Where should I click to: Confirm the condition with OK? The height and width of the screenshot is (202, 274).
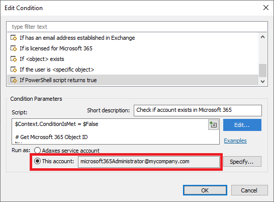pos(205,190)
